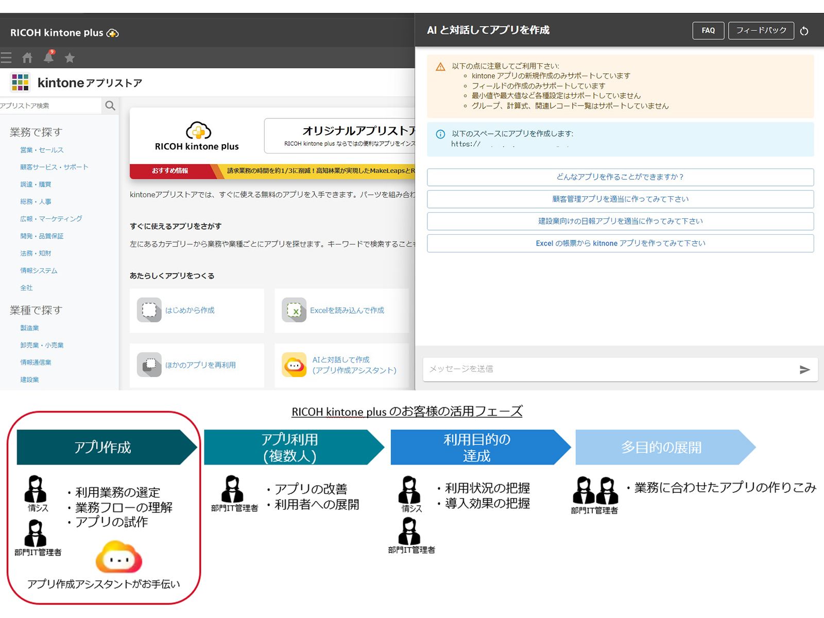Open the FAQ button
Image resolution: width=824 pixels, height=618 pixels.
(708, 30)
